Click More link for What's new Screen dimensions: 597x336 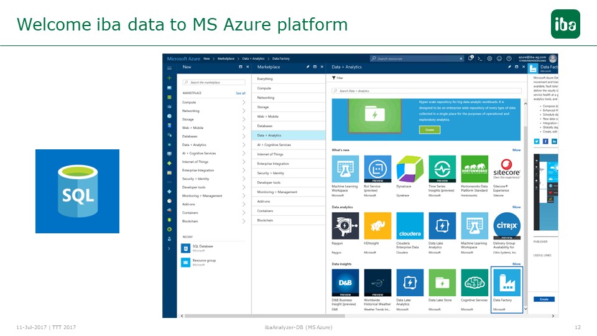pos(516,150)
